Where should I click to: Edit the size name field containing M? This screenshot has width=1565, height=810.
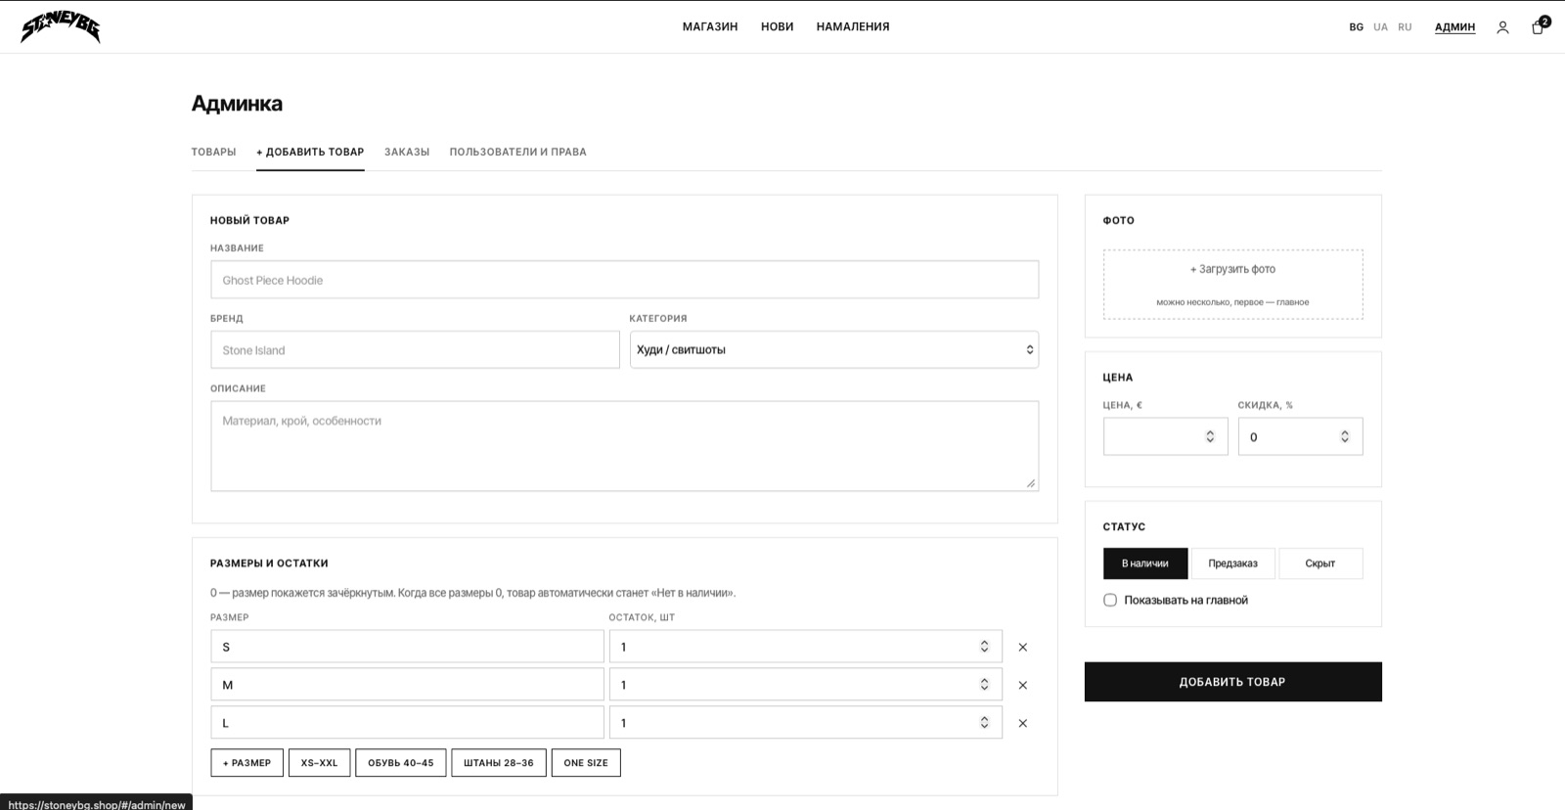[407, 685]
